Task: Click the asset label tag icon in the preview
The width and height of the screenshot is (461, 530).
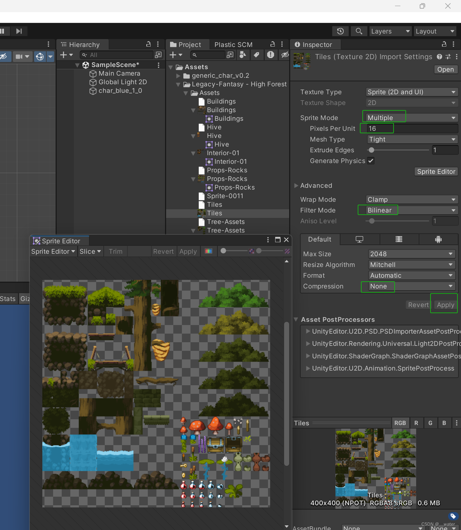Action: point(453,516)
